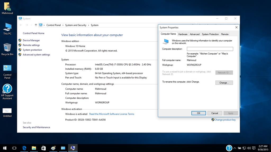Image resolution: width=271 pixels, height=152 pixels.
Task: Click System in the breadcrumb path
Action: (94, 25)
